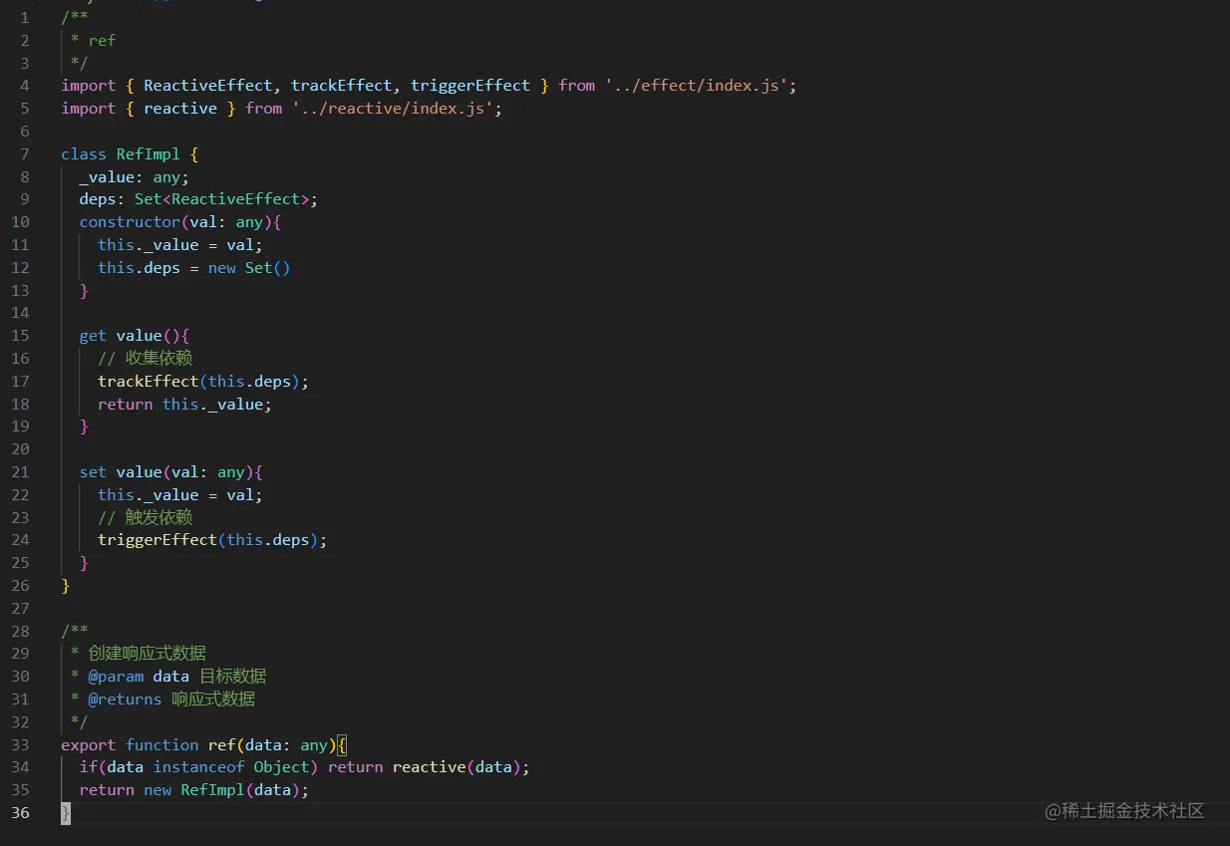Viewport: 1230px width, 846px height.
Task: Click line number 36 in the gutter
Action: [x=21, y=813]
